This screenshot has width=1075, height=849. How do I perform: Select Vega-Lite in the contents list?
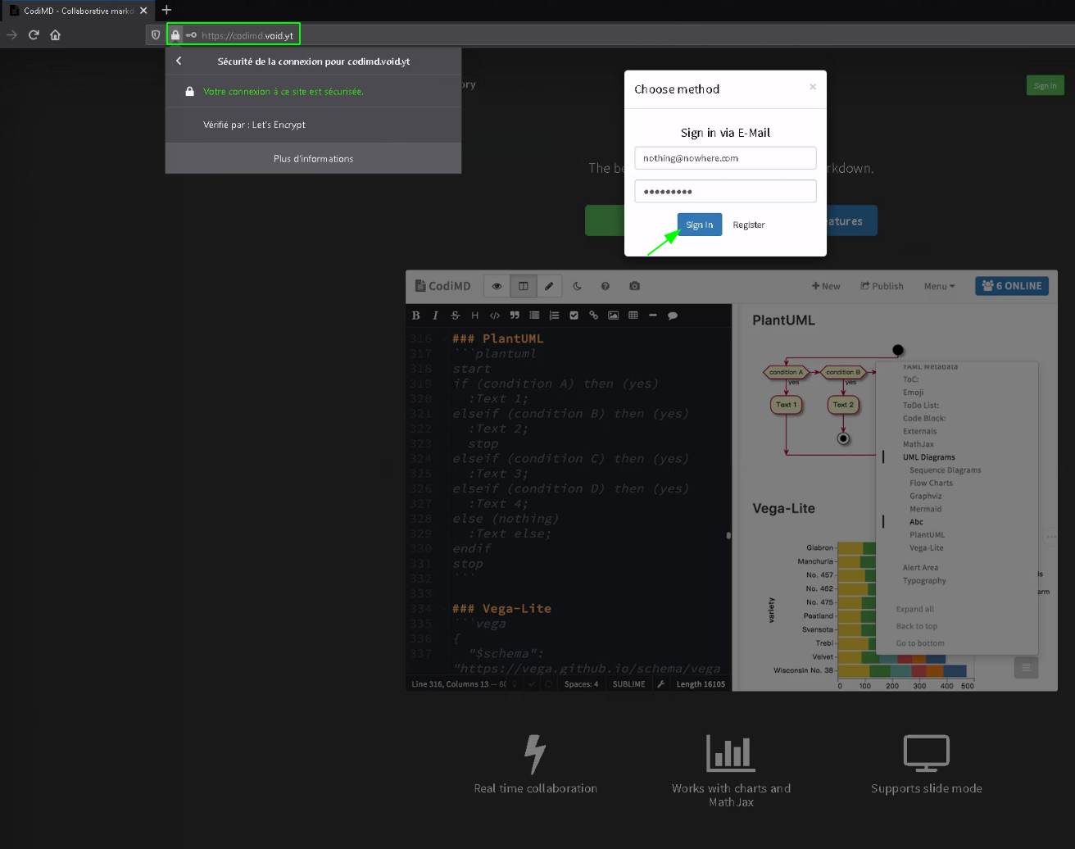pos(926,547)
